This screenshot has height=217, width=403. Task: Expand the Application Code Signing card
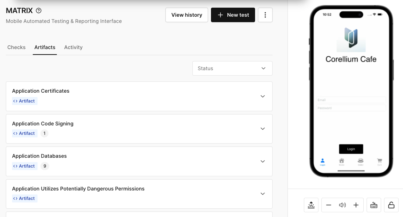[263, 129]
